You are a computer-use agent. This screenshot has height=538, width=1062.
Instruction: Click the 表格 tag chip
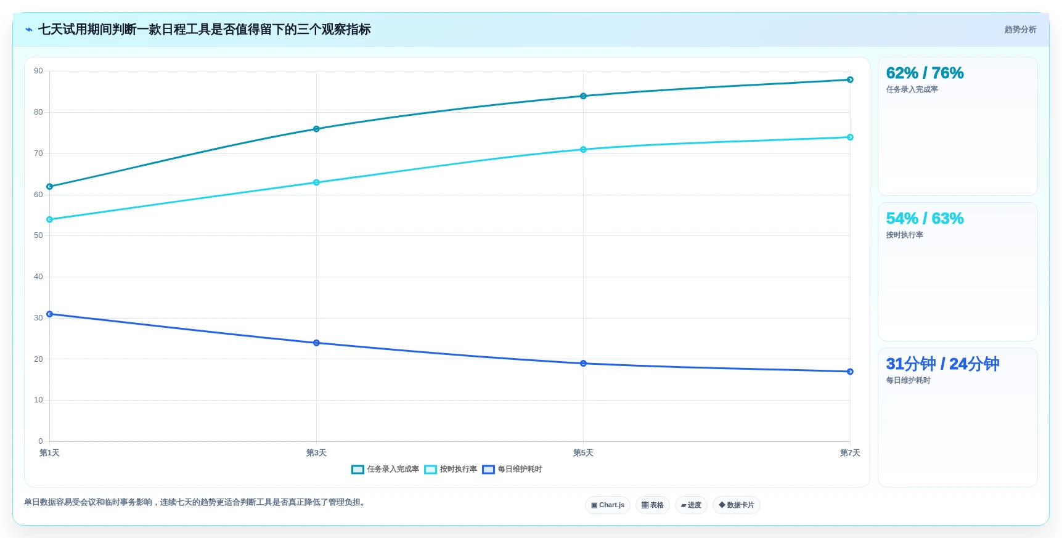point(653,505)
